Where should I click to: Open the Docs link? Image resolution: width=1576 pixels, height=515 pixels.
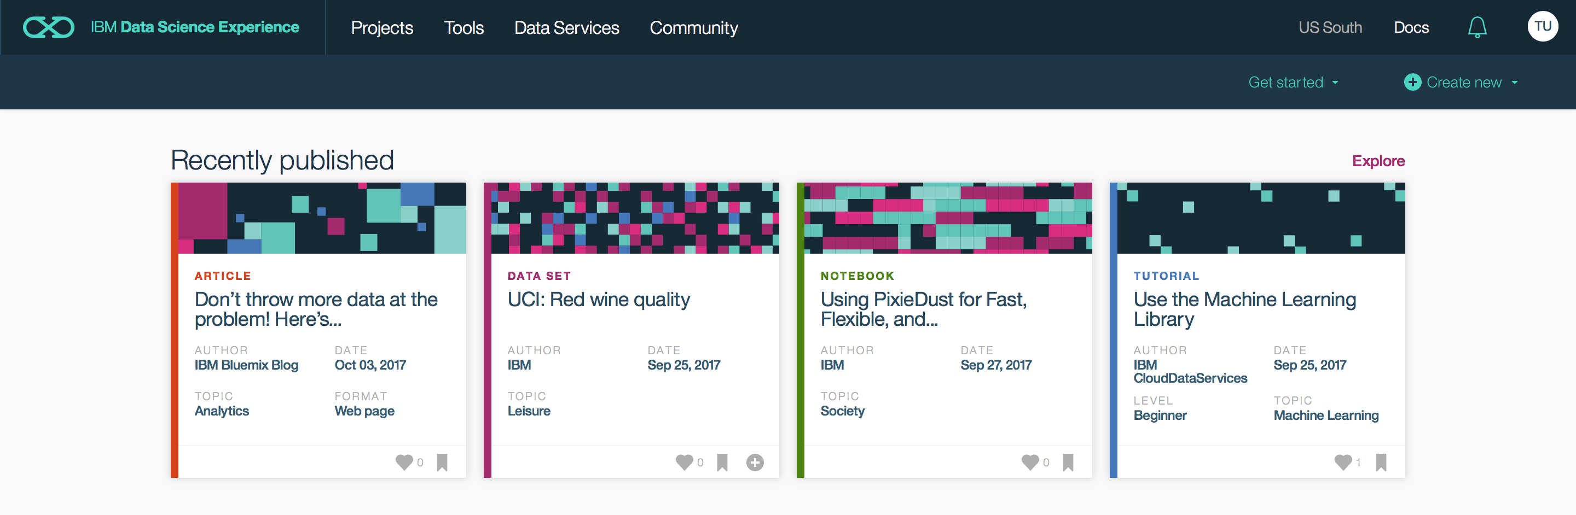click(x=1411, y=27)
